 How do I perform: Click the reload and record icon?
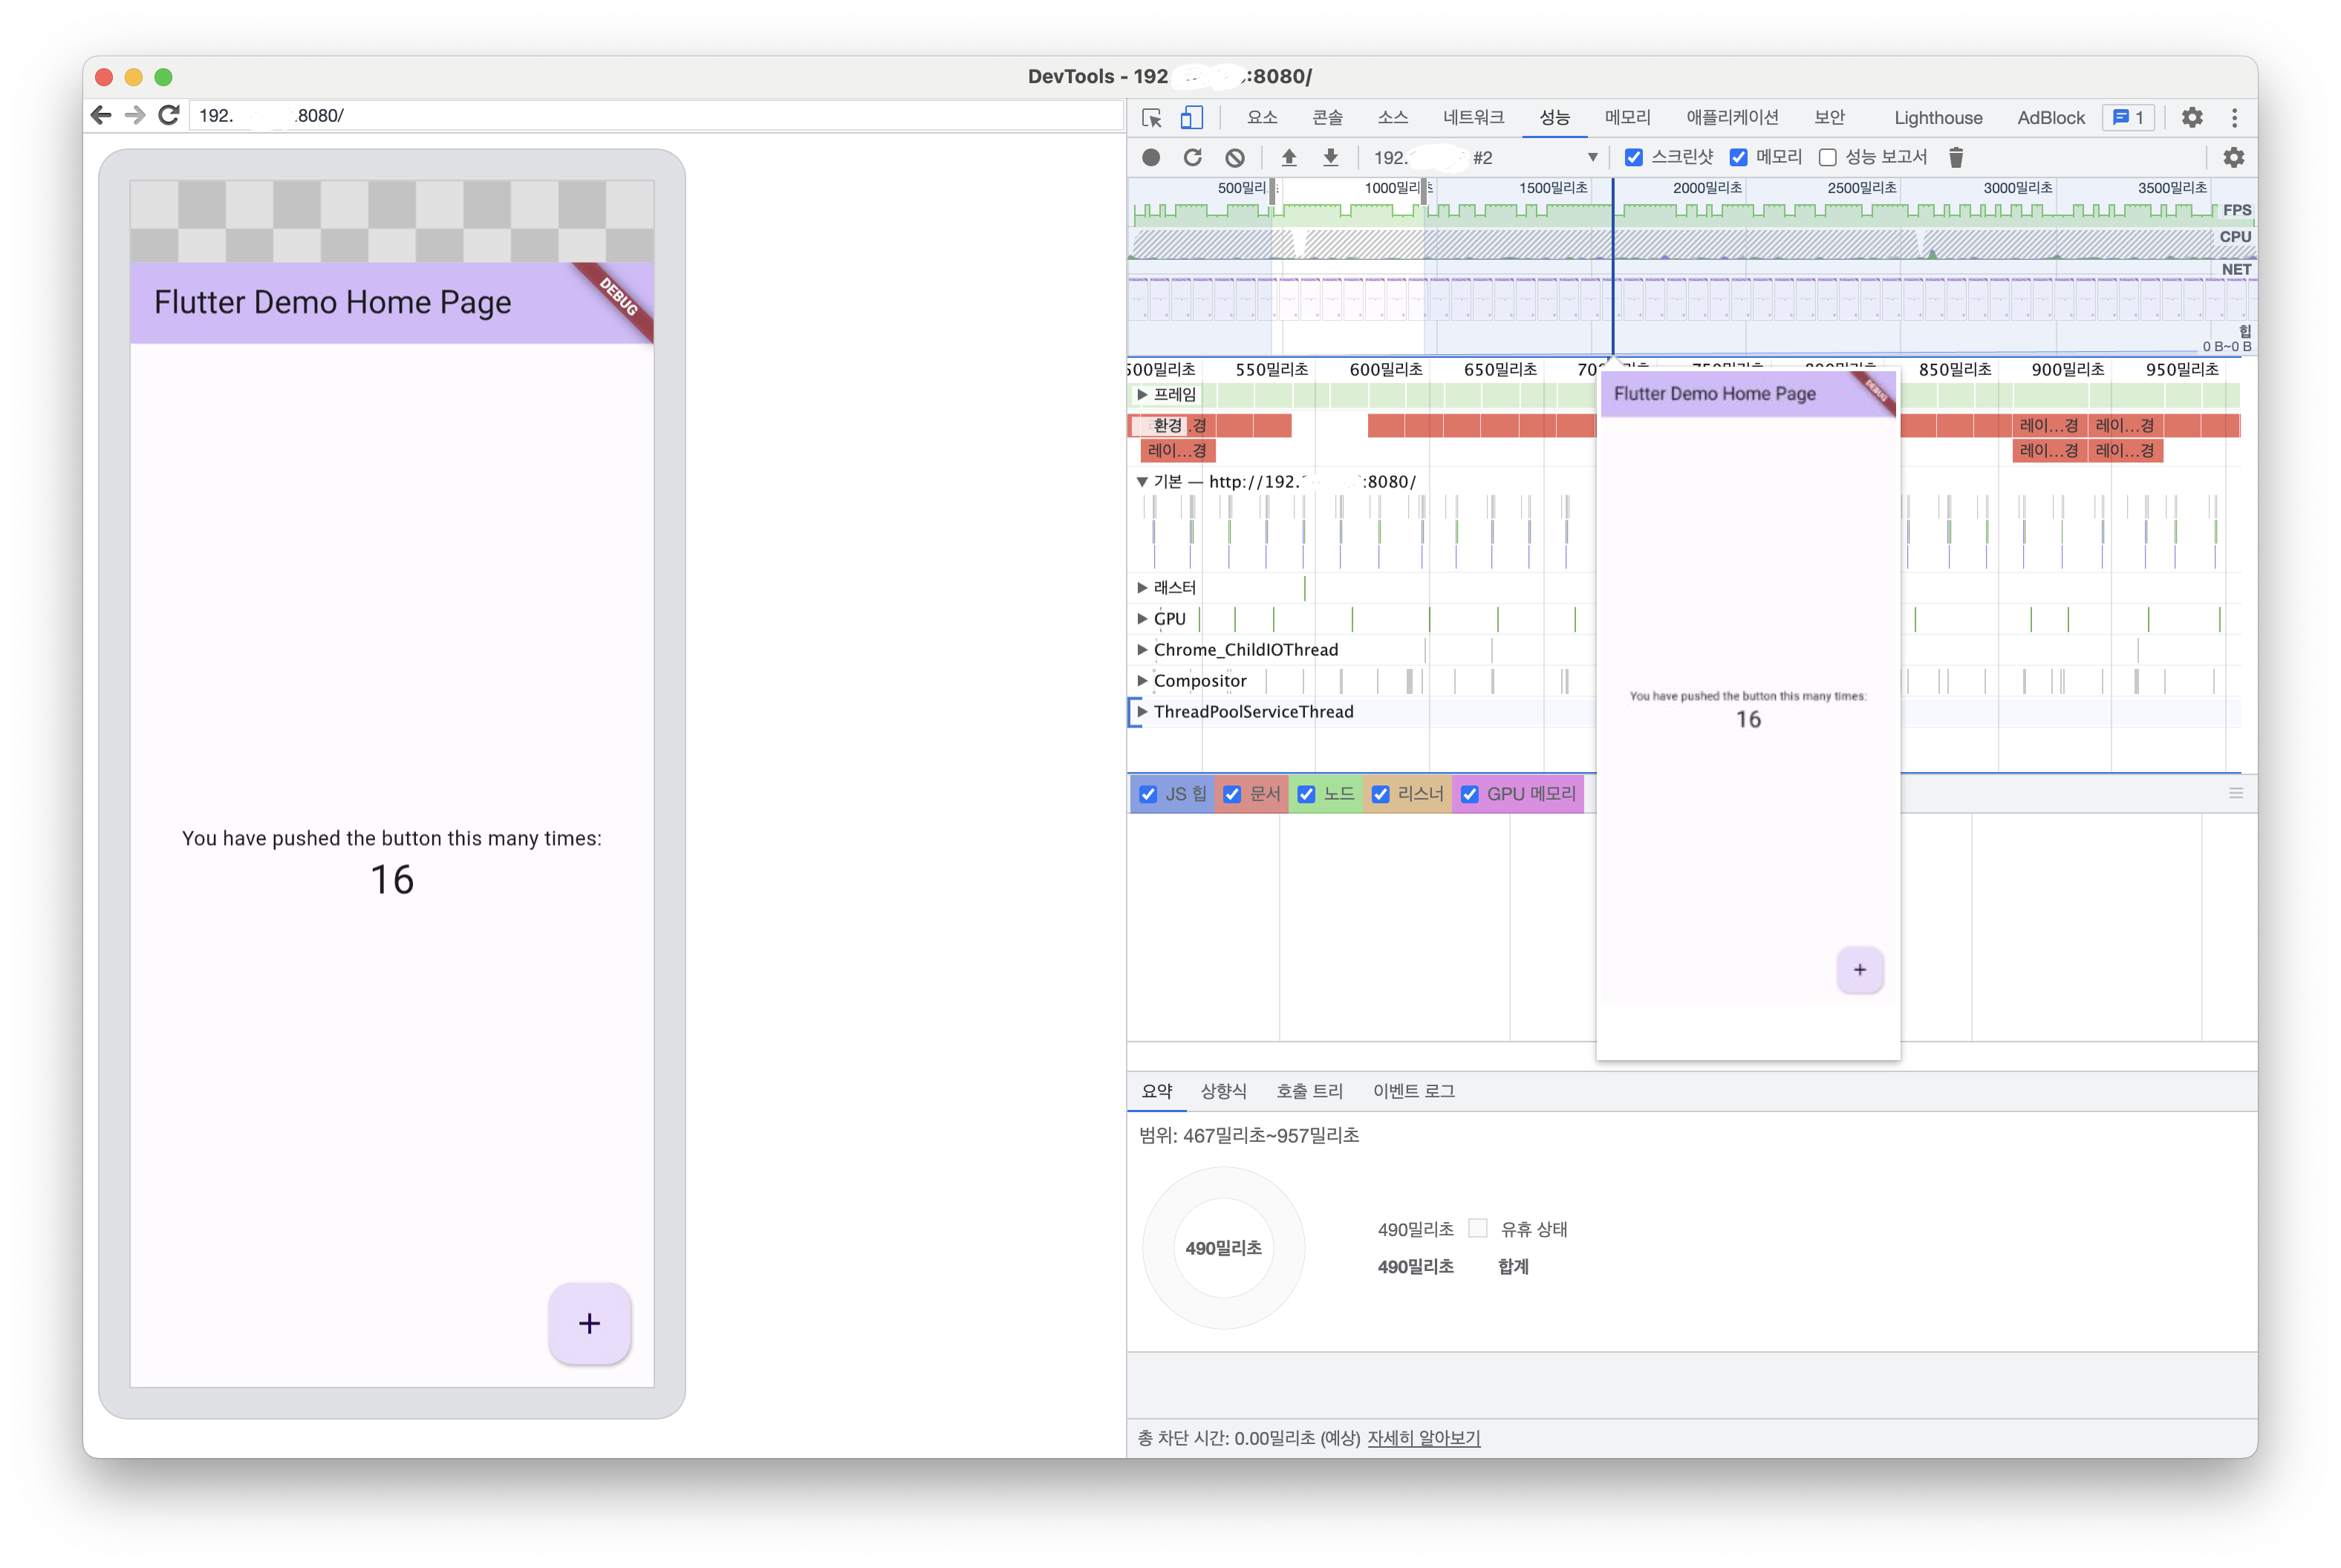point(1193,158)
